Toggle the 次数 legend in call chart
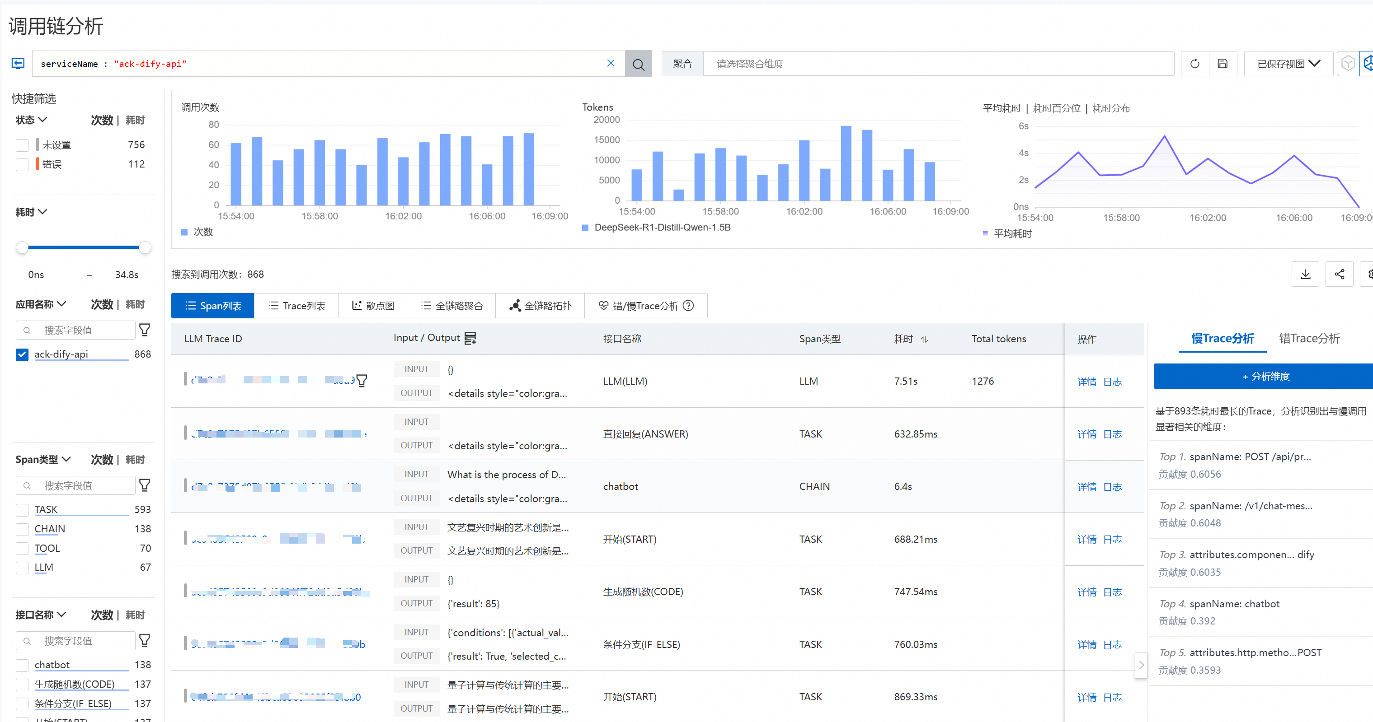1373x722 pixels. pos(197,232)
